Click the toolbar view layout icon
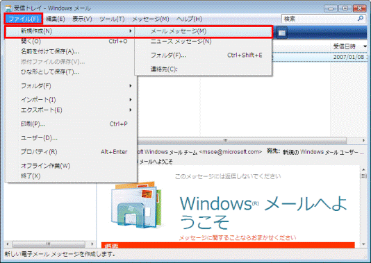The width and height of the screenshot is (371, 263). pos(281,33)
